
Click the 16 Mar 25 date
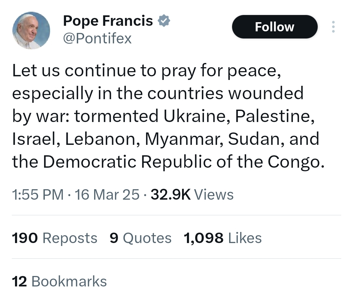pos(107,195)
